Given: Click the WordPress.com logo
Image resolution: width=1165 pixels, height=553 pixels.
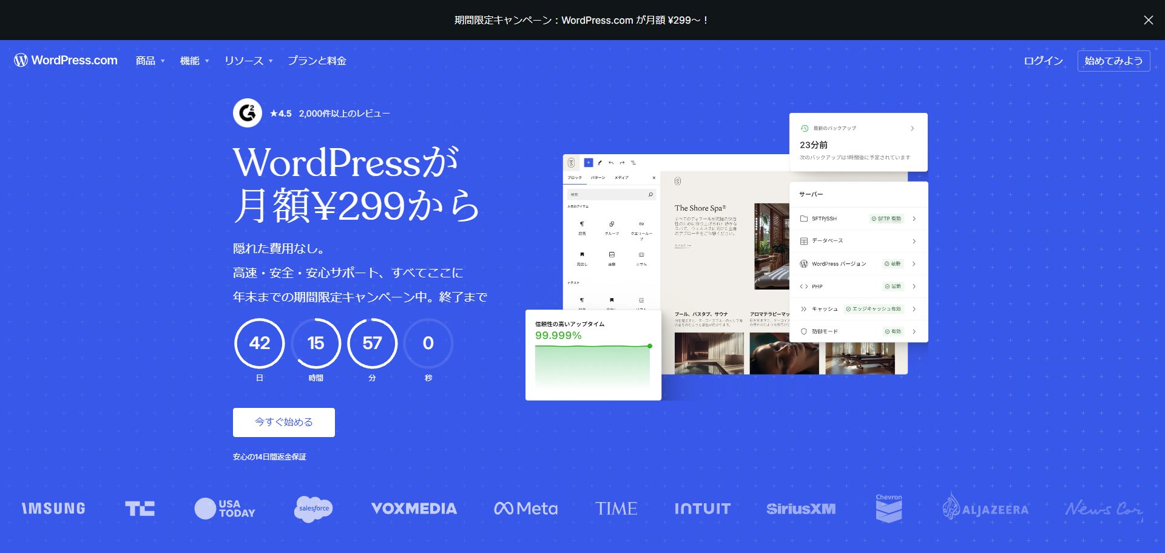Looking at the screenshot, I should (66, 61).
